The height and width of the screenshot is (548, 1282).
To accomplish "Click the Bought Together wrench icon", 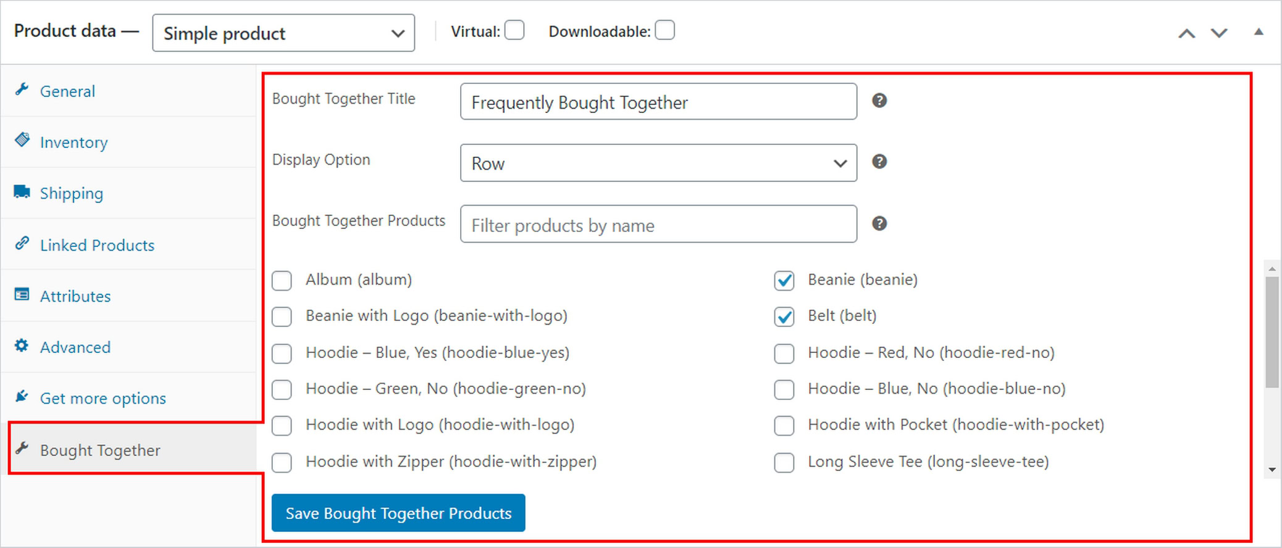I will pyautogui.click(x=22, y=448).
